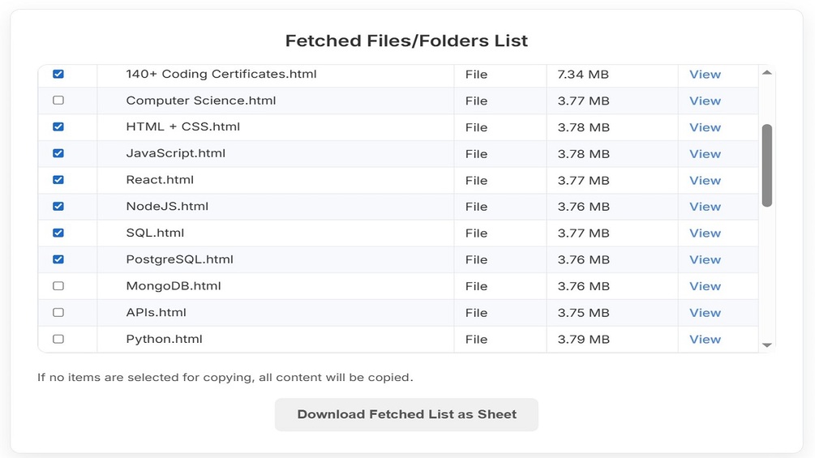815x458 pixels.
Task: Open View link for Computer Science.html
Action: click(x=705, y=101)
